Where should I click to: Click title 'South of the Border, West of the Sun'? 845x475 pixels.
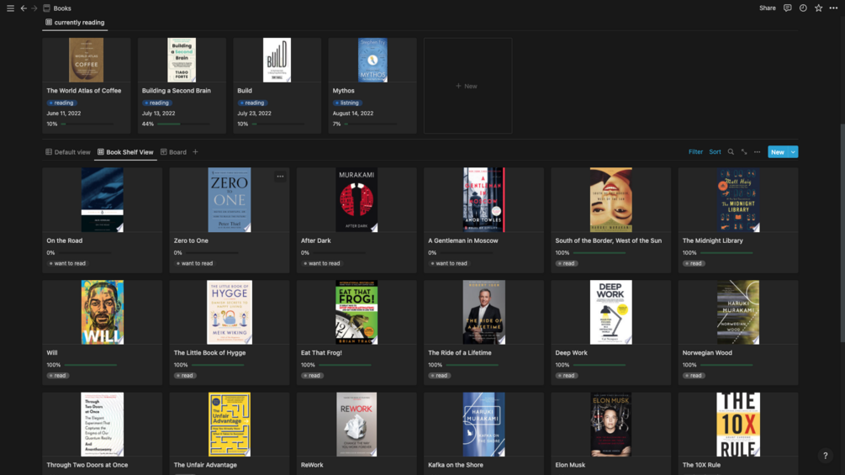click(609, 240)
